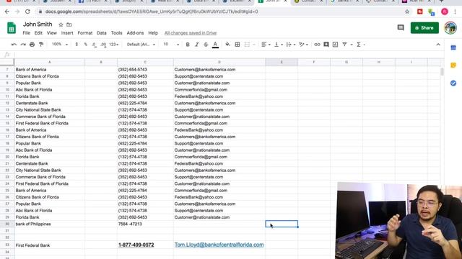This screenshot has width=462, height=259.
Task: Click the Google account avatar
Action: point(450,28)
